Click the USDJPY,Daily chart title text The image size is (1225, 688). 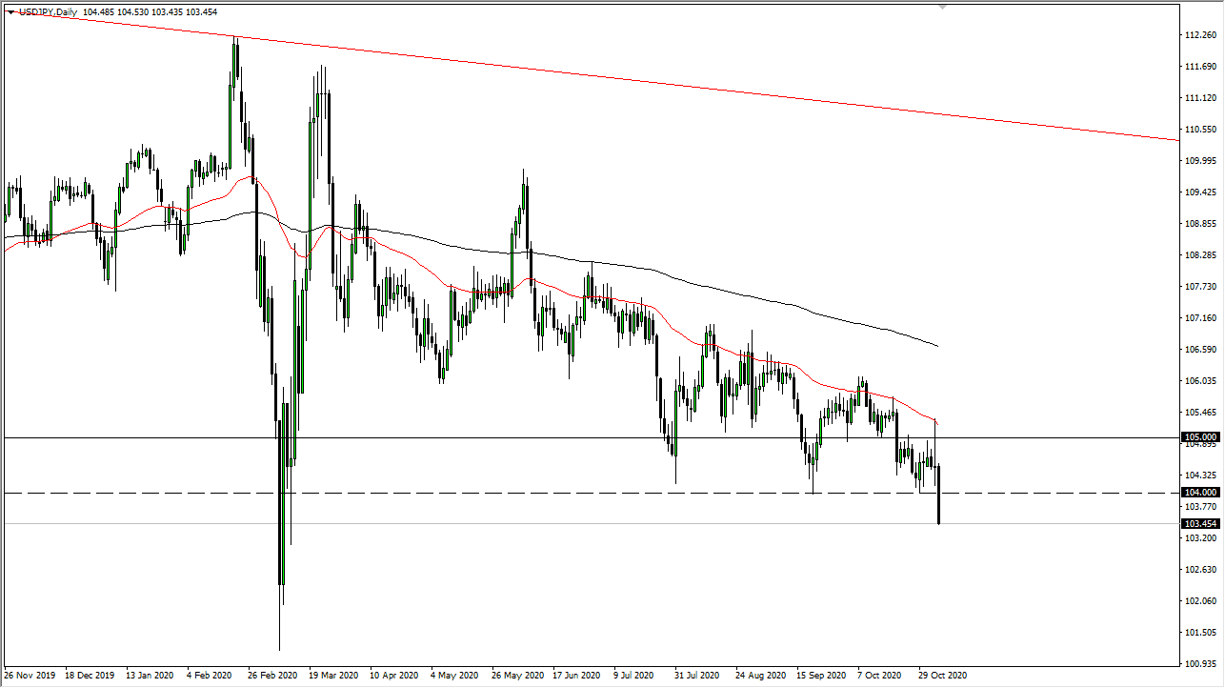tap(48, 12)
